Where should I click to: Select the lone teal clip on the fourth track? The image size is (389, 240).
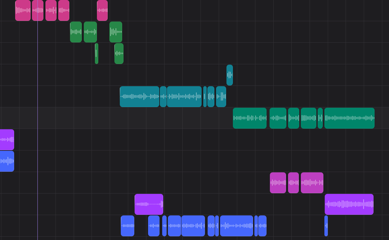tap(230, 75)
